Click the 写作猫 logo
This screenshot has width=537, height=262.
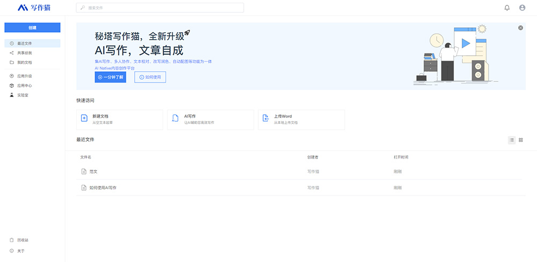click(34, 7)
